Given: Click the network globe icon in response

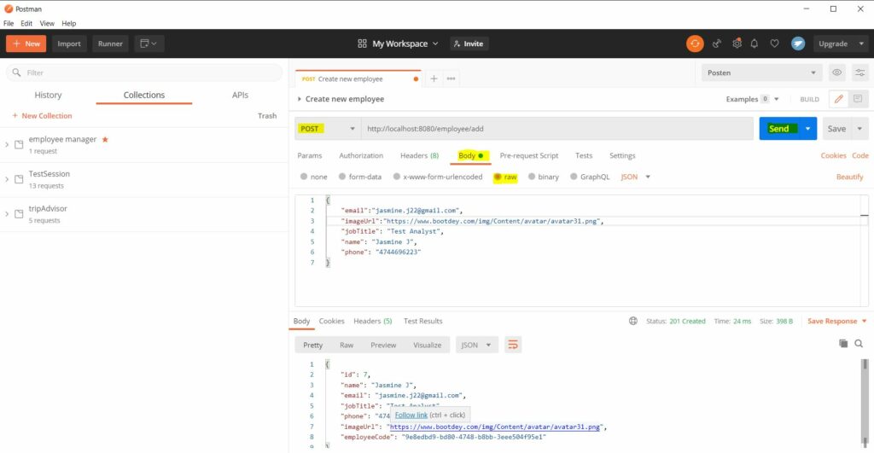Looking at the screenshot, I should (633, 321).
